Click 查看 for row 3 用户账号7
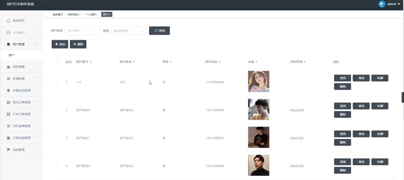The width and height of the screenshot is (404, 180). click(342, 134)
